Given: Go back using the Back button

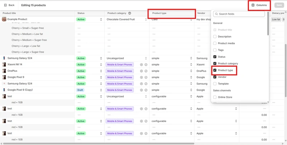Looking at the screenshot, I should pyautogui.click(x=9, y=5).
